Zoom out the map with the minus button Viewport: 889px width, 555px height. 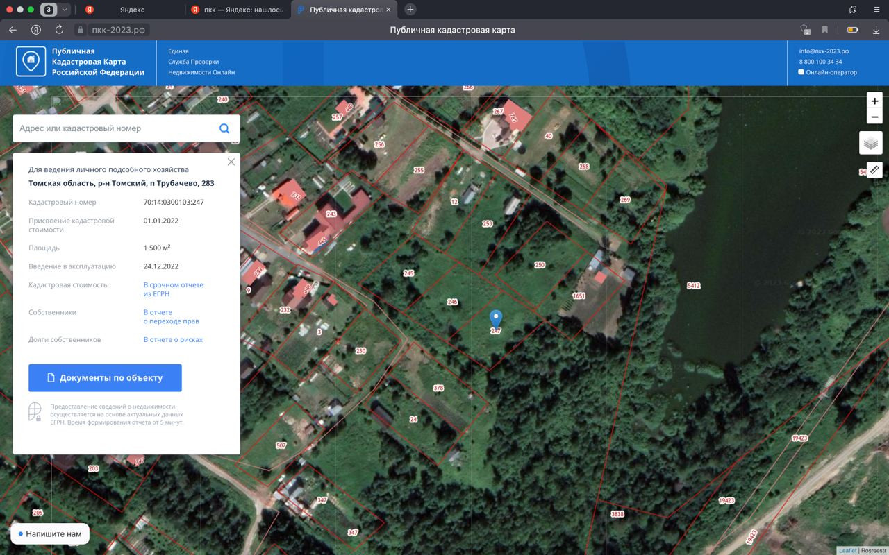tap(874, 117)
